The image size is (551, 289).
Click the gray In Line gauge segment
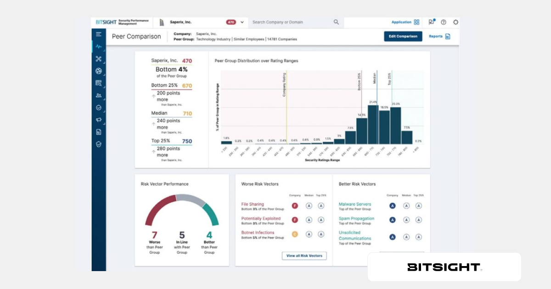point(190,199)
